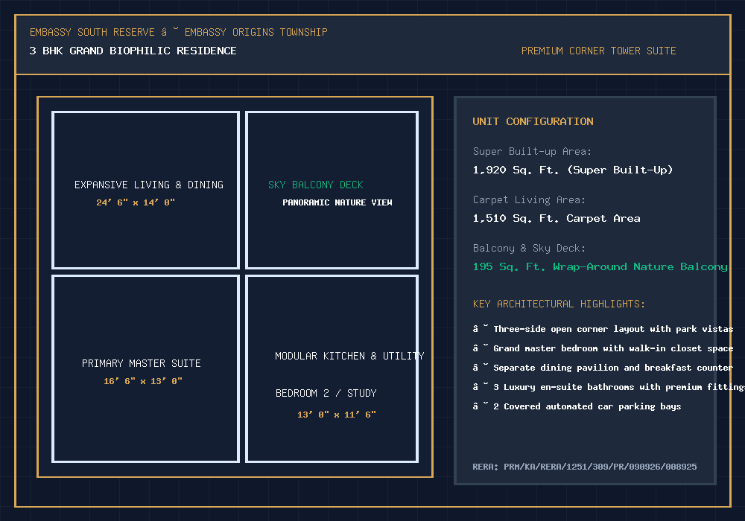The height and width of the screenshot is (521, 745).
Task: Click the 'Three-side open corner layout' highlight
Action: (603, 329)
